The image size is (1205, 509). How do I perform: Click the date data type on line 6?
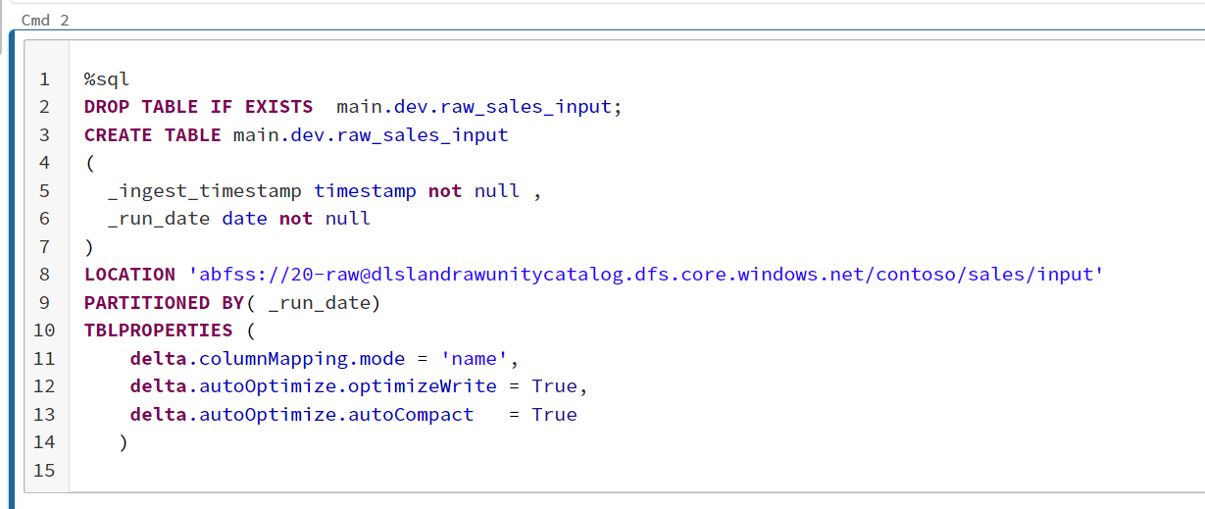pos(244,219)
